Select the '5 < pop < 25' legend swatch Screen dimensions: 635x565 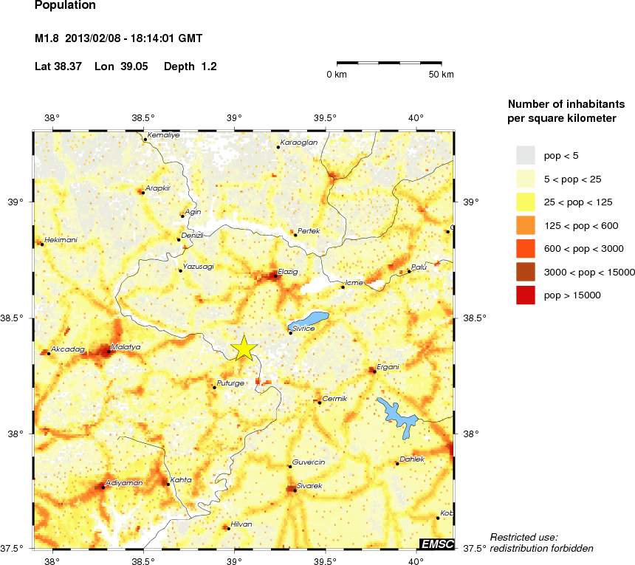(x=525, y=179)
